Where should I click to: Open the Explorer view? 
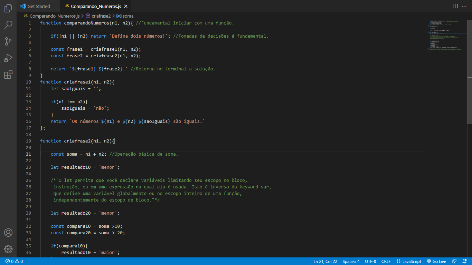point(8,8)
